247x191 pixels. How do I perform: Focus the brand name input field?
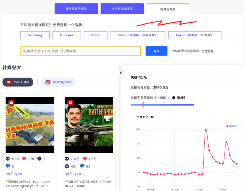80,51
